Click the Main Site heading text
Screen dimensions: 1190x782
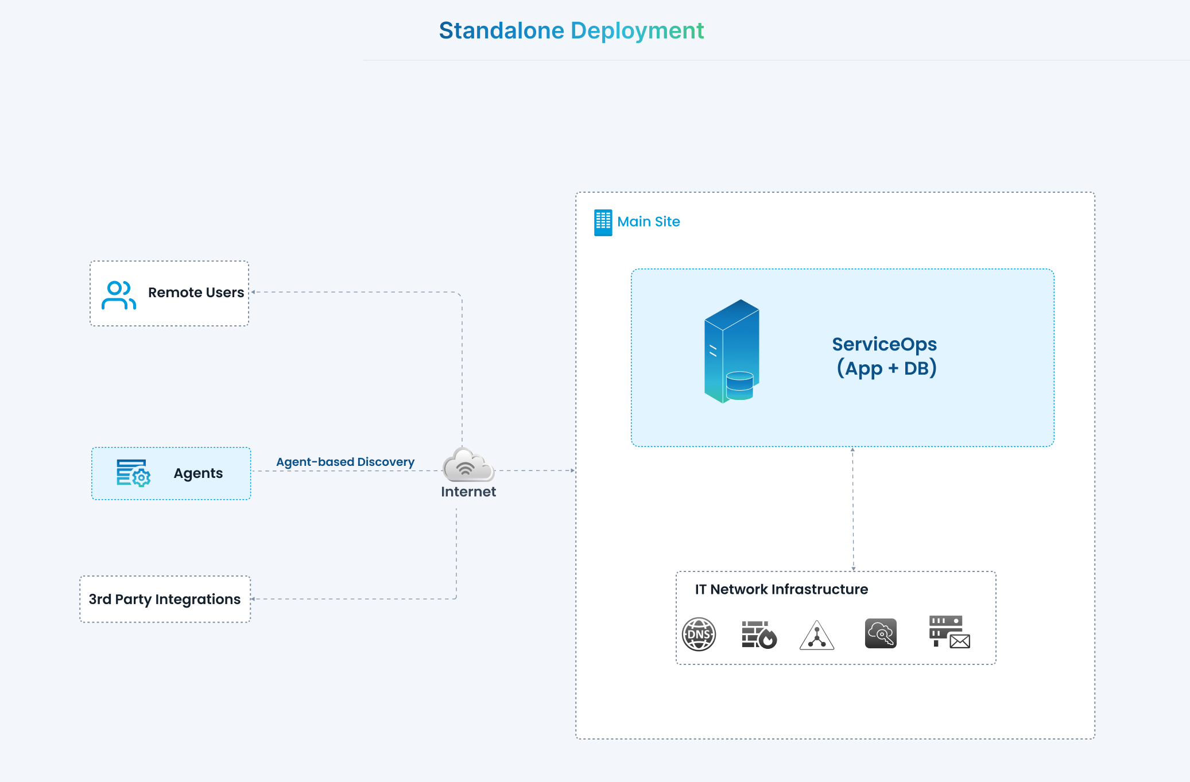(x=648, y=221)
